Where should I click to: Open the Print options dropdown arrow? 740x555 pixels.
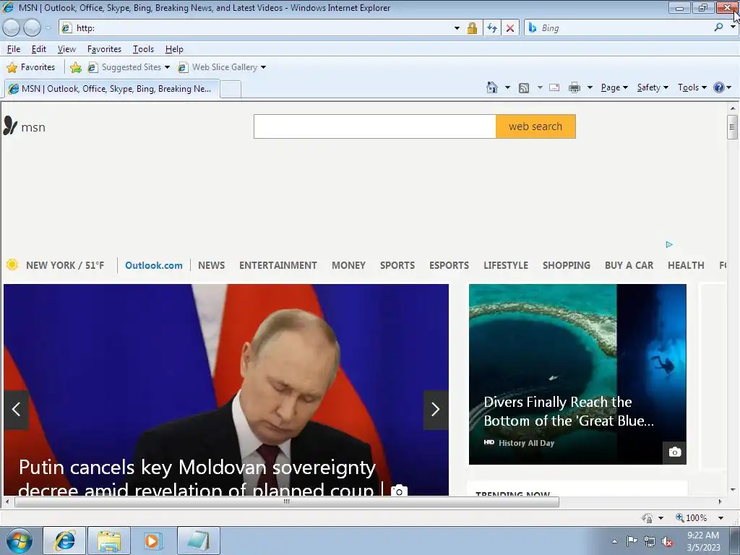pyautogui.click(x=590, y=87)
